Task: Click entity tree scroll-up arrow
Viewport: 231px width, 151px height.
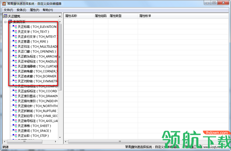Action: 60,22
